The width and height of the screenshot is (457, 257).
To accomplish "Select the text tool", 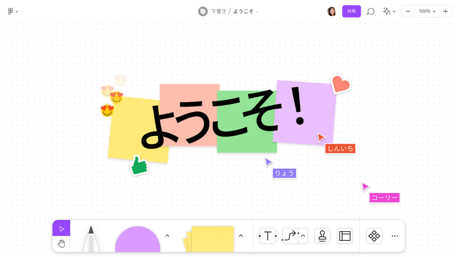I will pos(267,236).
